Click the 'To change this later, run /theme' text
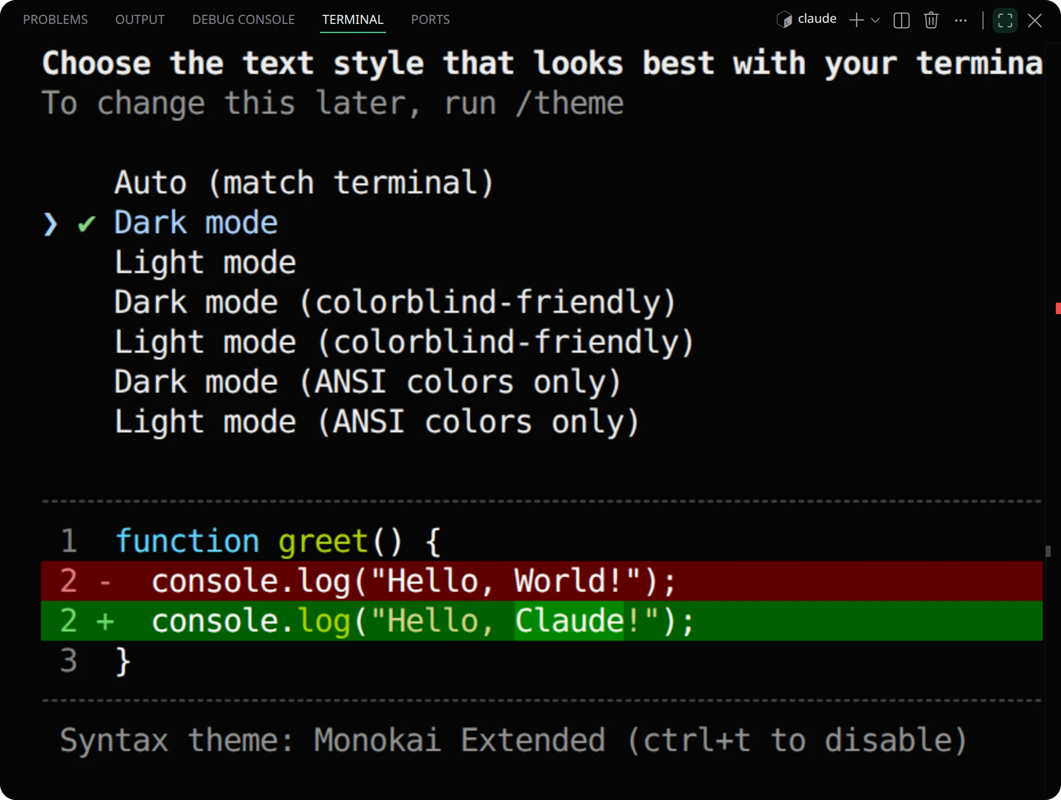Image resolution: width=1061 pixels, height=800 pixels. coord(332,104)
